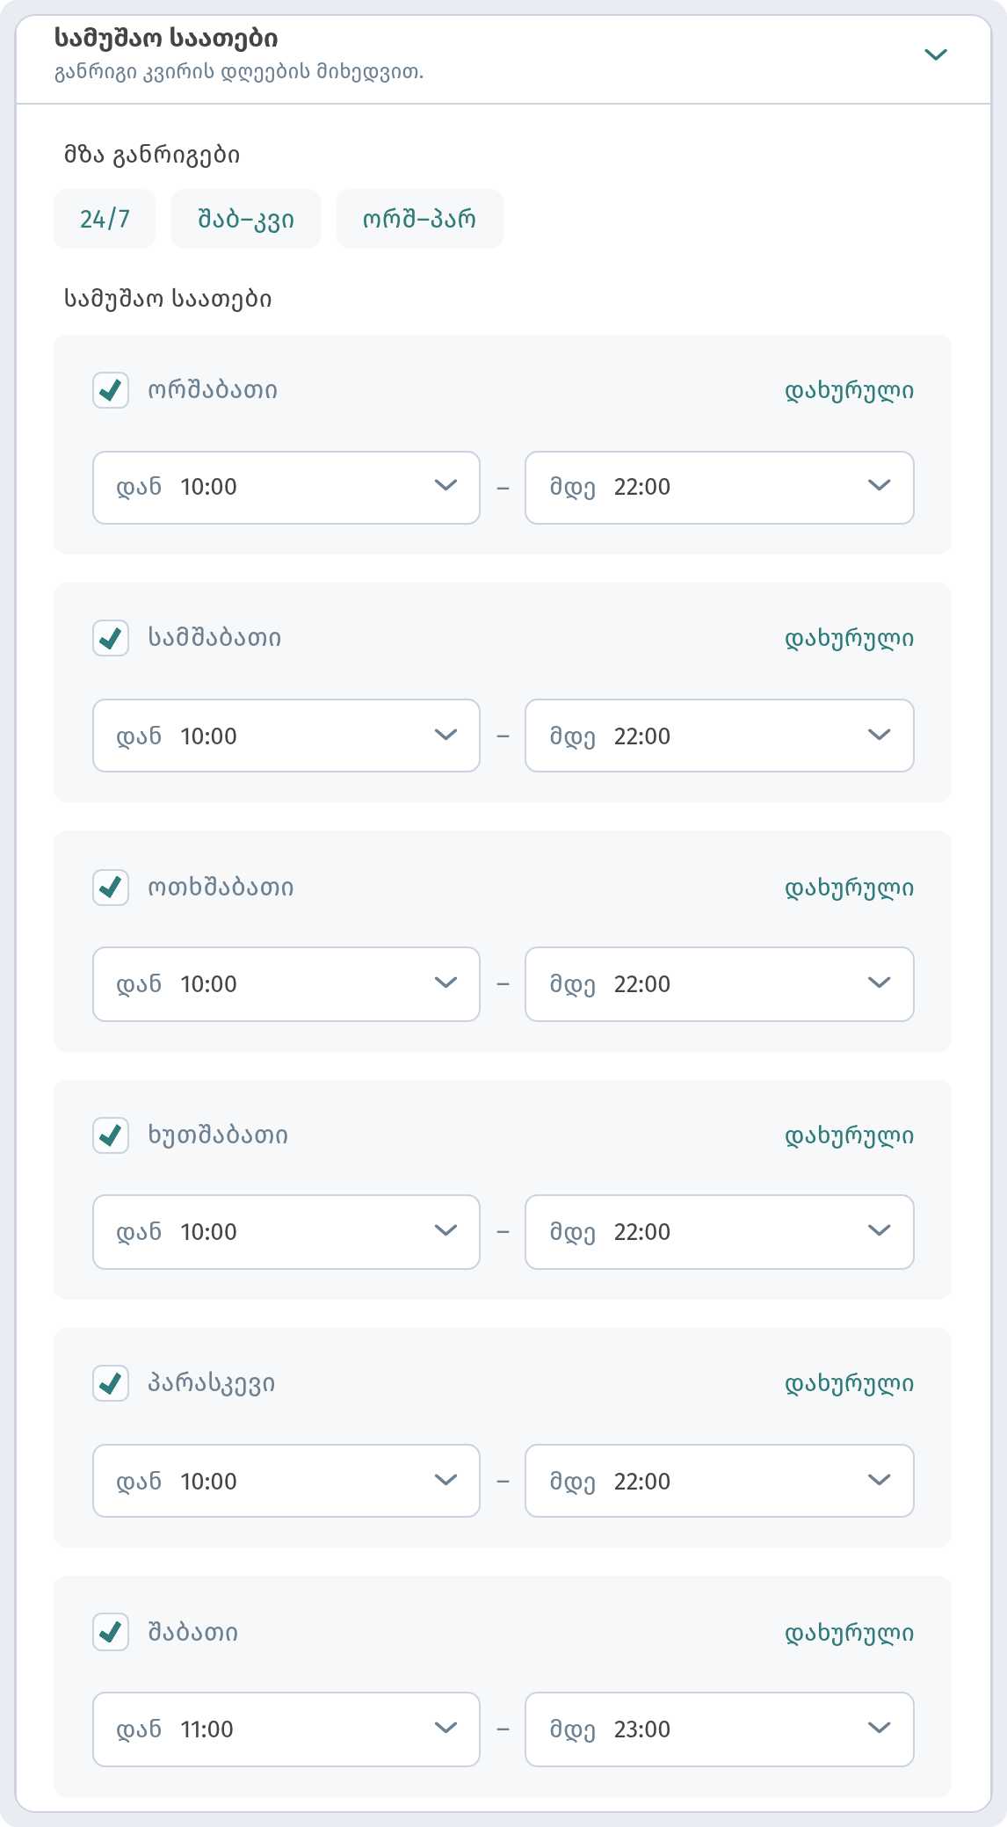This screenshot has height=1827, width=1007.
Task: Toggle the შაბათი checkbox
Action: coord(111,1633)
